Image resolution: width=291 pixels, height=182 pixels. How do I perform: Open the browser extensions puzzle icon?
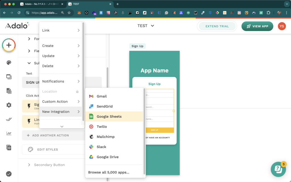point(268,13)
